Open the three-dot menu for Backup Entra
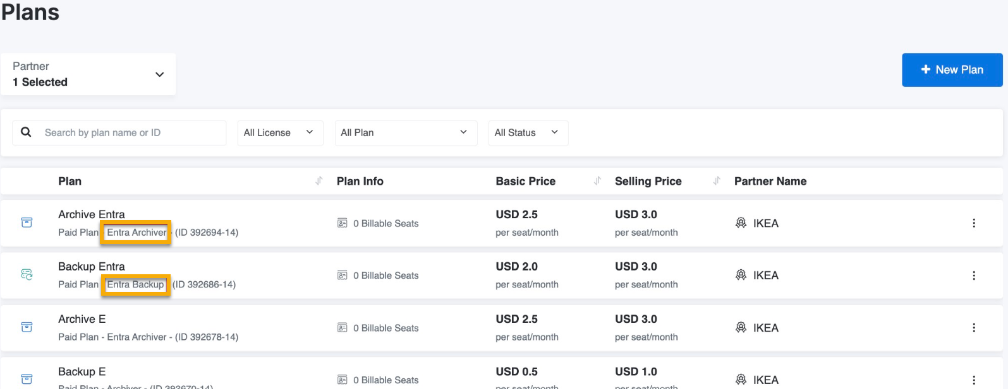1008x389 pixels. coord(973,276)
